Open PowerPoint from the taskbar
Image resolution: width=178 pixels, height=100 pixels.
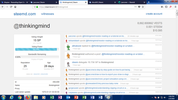(76, 97)
